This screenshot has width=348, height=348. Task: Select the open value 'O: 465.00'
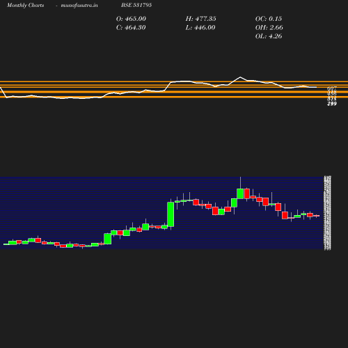click(131, 19)
